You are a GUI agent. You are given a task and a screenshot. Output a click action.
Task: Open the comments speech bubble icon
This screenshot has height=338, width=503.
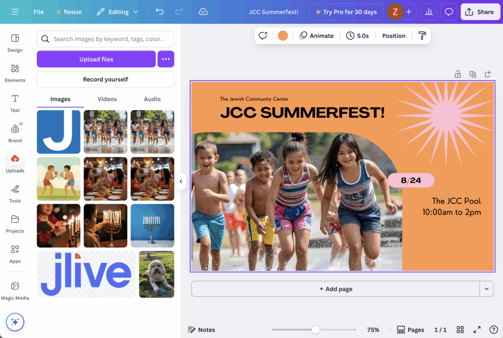point(448,12)
